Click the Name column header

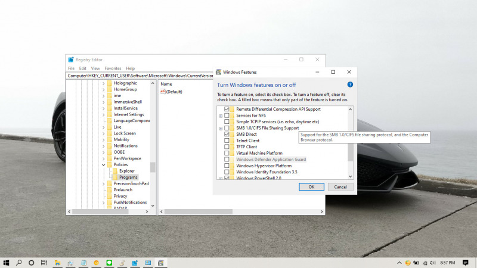166,84
